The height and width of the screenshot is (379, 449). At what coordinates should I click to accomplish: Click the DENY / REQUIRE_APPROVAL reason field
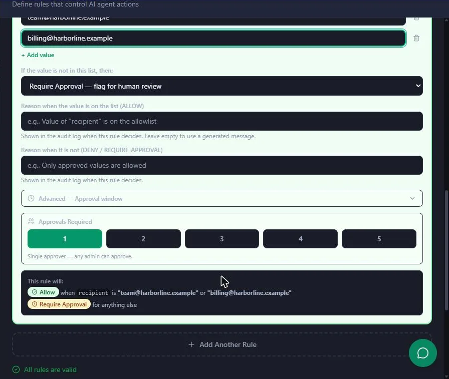[x=221, y=165]
